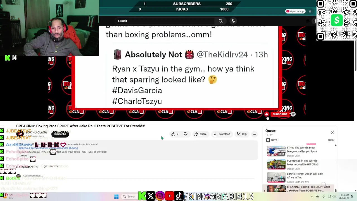Save the queue with bookmark icon

pyautogui.click(x=271, y=140)
